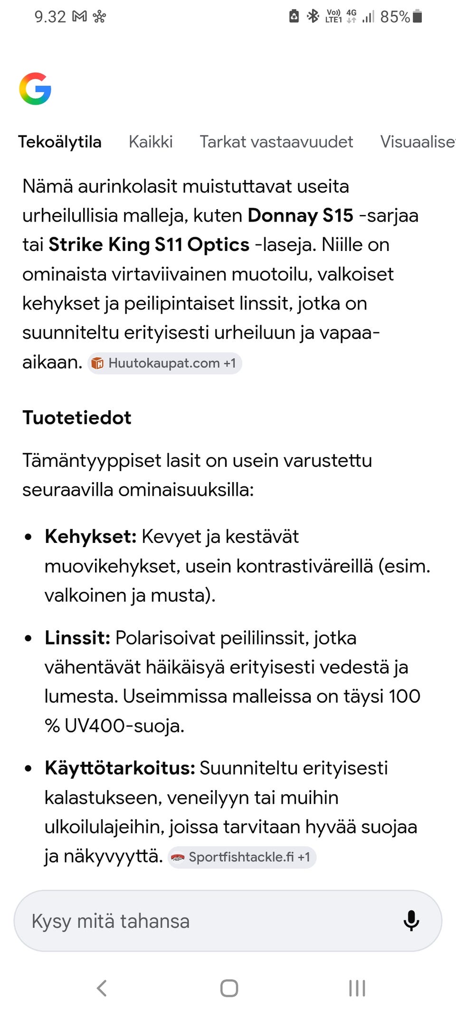Expand Sportfishtackle.fi +1 source chip
The height and width of the screenshot is (1014, 456).
pos(242,858)
